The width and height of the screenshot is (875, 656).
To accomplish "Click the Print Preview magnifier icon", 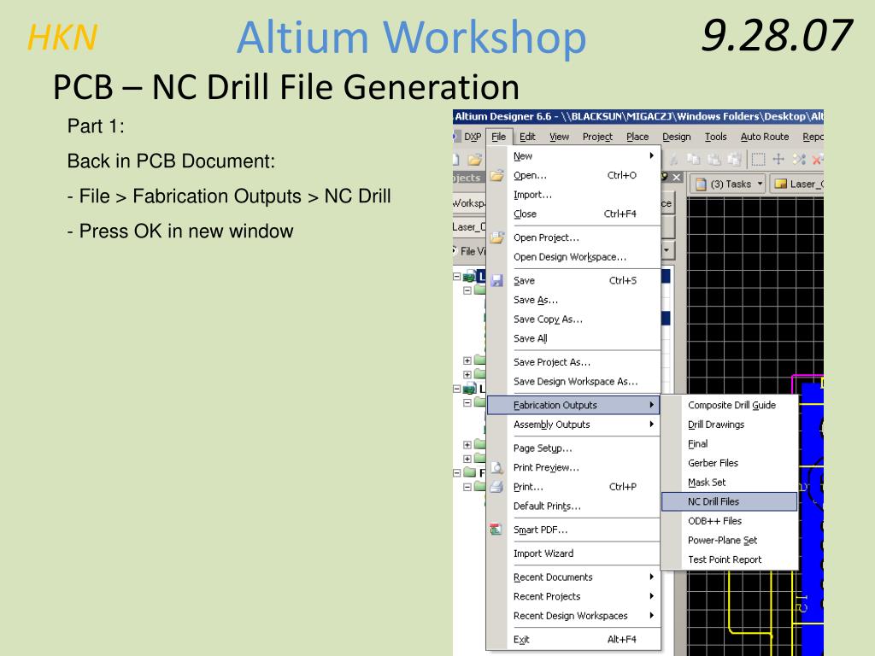I will [x=496, y=467].
